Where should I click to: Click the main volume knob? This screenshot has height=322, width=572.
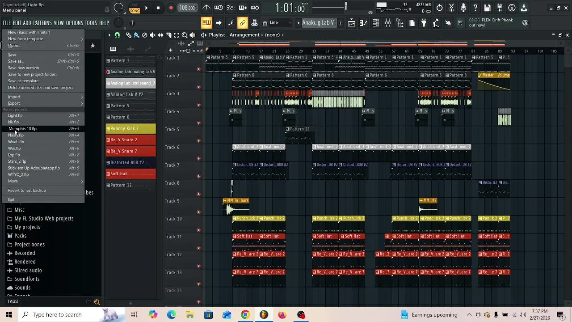click(x=118, y=8)
